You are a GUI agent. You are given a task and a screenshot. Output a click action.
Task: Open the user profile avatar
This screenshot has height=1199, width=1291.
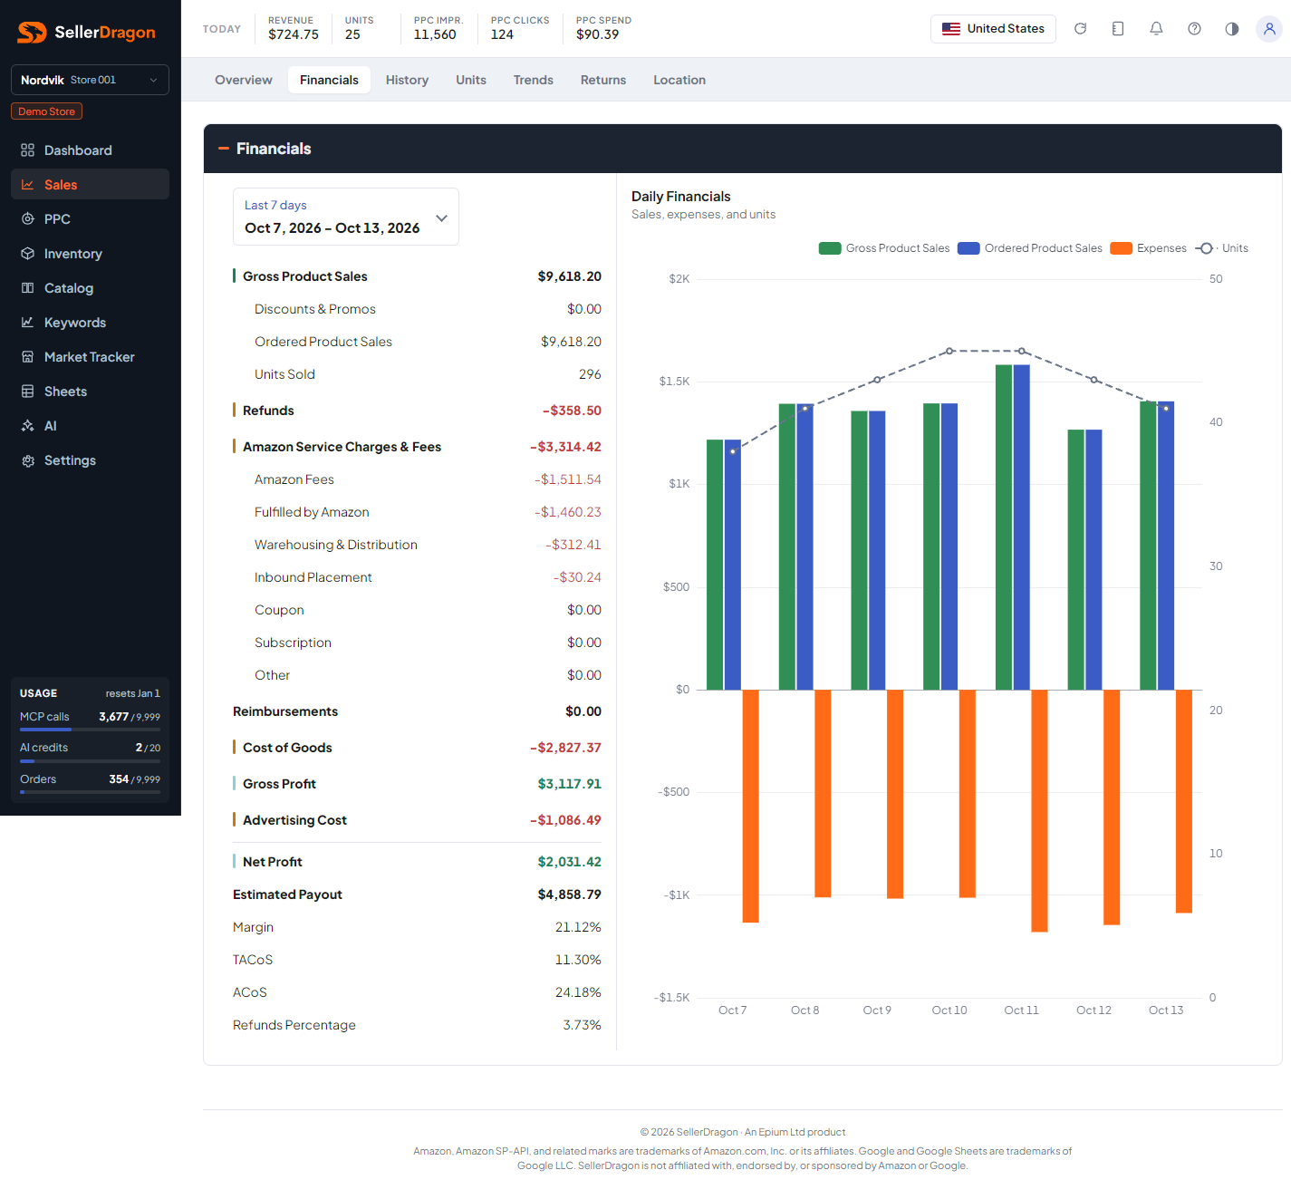coord(1269,29)
